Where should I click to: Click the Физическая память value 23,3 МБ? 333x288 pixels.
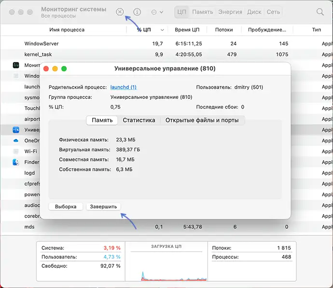125,140
